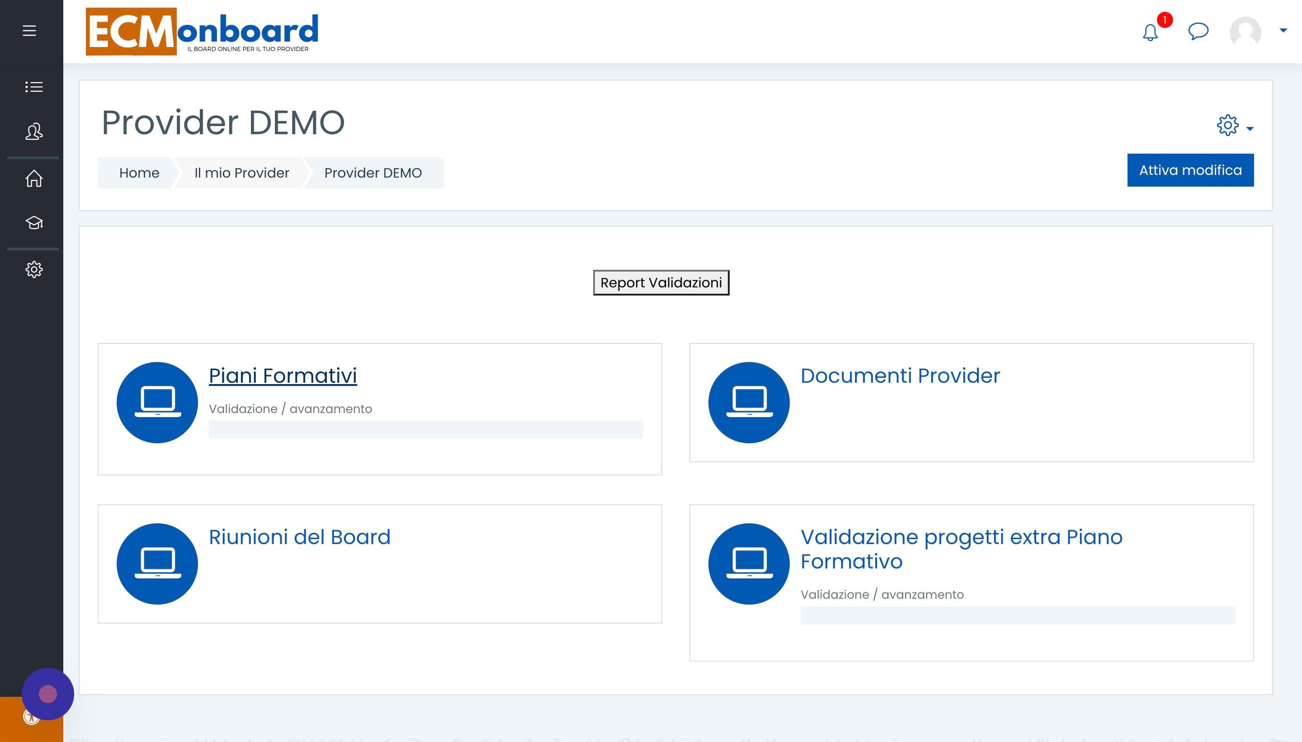Open the users icon in sidebar
Screen dimensions: 1302x742
click(34, 131)
